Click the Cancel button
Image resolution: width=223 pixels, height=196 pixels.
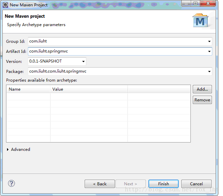[196, 184]
